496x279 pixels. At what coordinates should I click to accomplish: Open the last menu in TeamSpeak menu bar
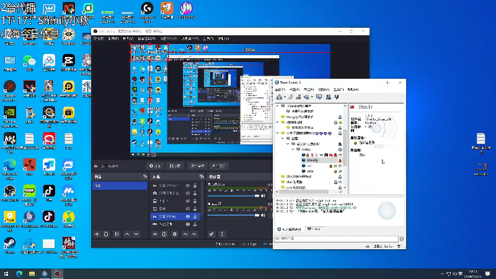click(353, 89)
